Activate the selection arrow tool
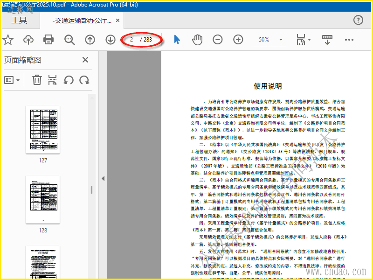The height and width of the screenshot is (280, 373). (177, 40)
